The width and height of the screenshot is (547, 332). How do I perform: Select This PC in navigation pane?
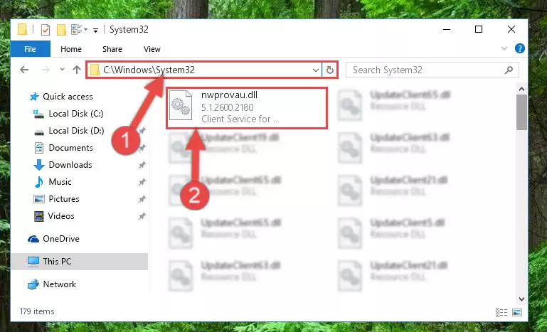[x=80, y=262]
